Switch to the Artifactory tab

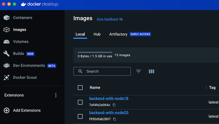[118, 34]
